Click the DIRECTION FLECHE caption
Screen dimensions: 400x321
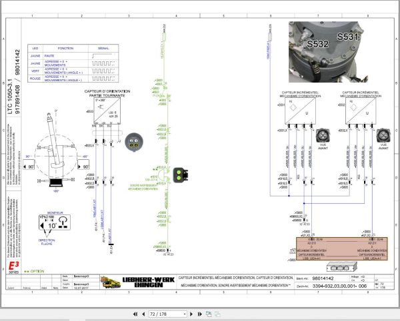click(x=47, y=242)
